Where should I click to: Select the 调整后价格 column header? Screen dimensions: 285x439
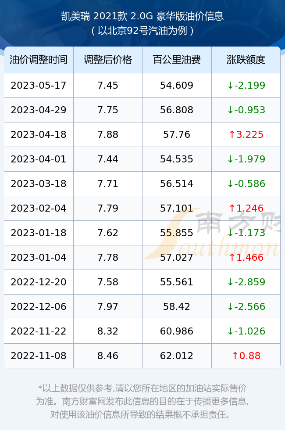point(108,60)
